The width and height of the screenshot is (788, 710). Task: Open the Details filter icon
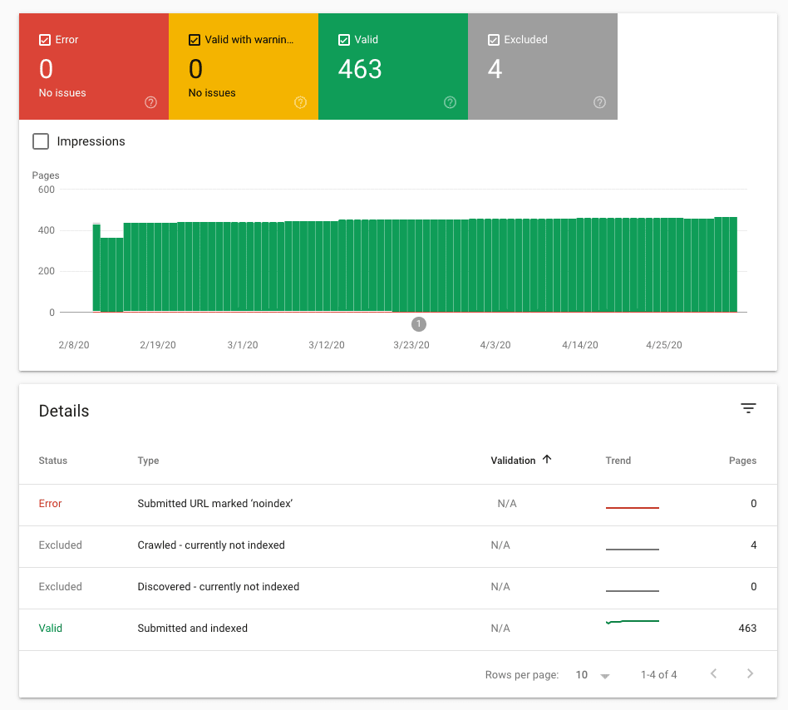pyautogui.click(x=748, y=408)
